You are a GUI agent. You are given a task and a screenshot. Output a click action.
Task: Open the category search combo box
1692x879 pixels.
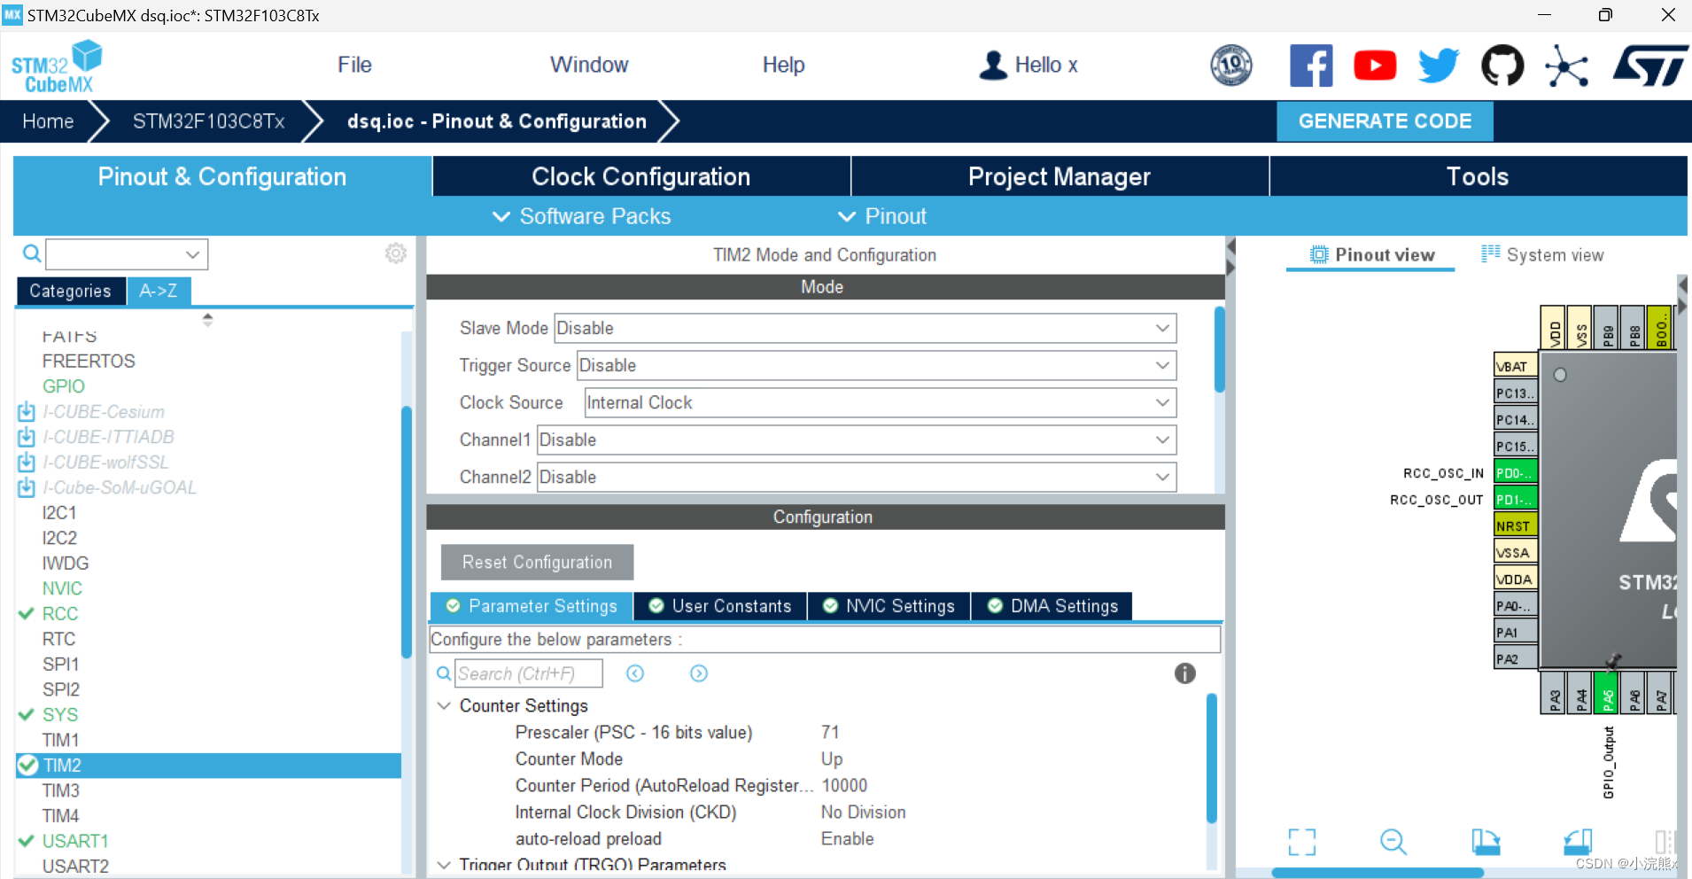pos(127,254)
